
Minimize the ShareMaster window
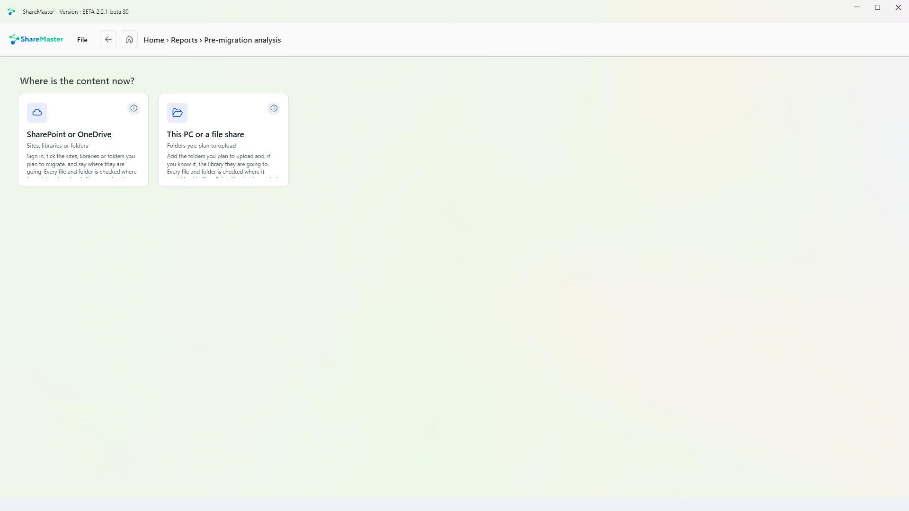856,8
